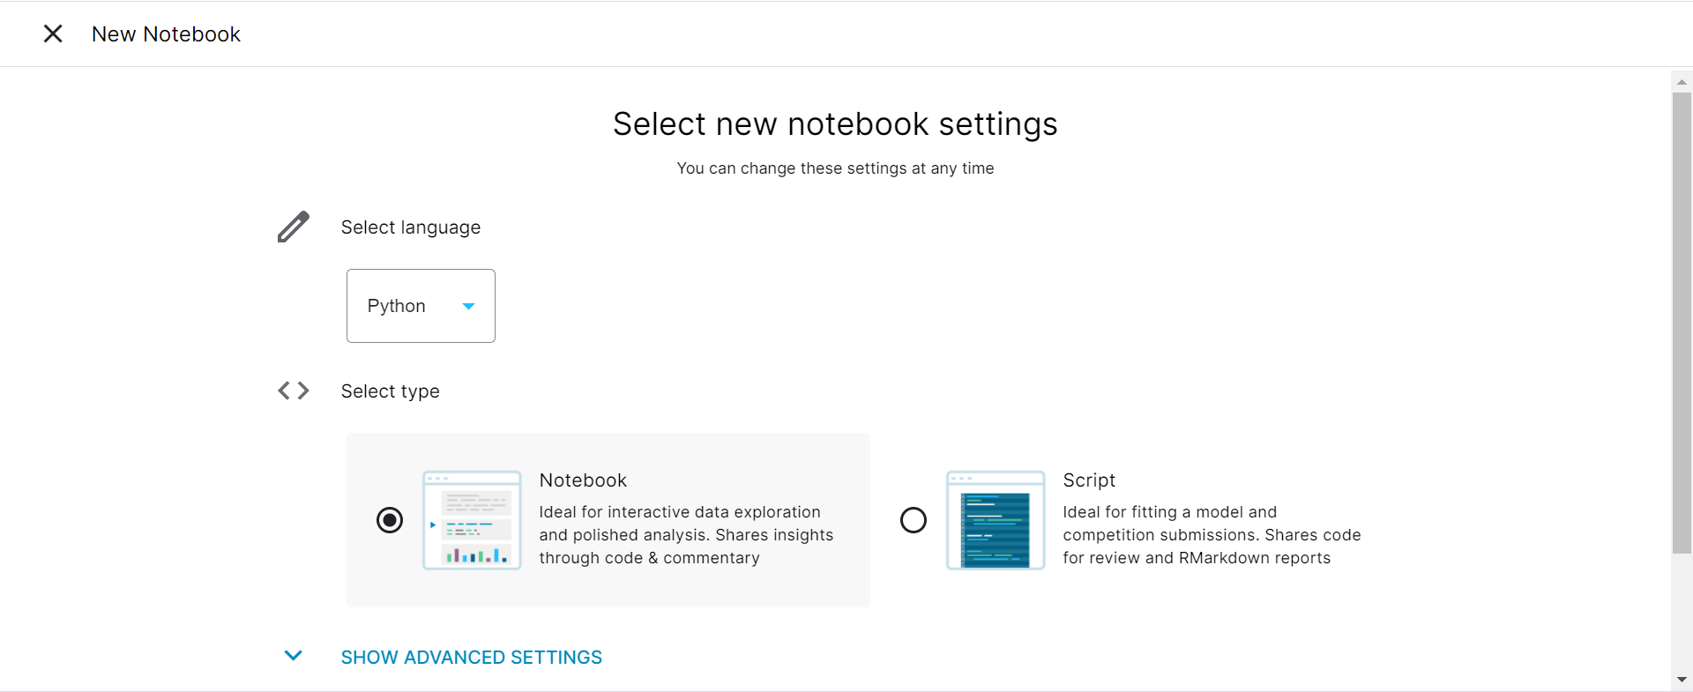Click the pencil icon beside Select language
Viewport: 1693px width, 692px height.
tap(294, 227)
